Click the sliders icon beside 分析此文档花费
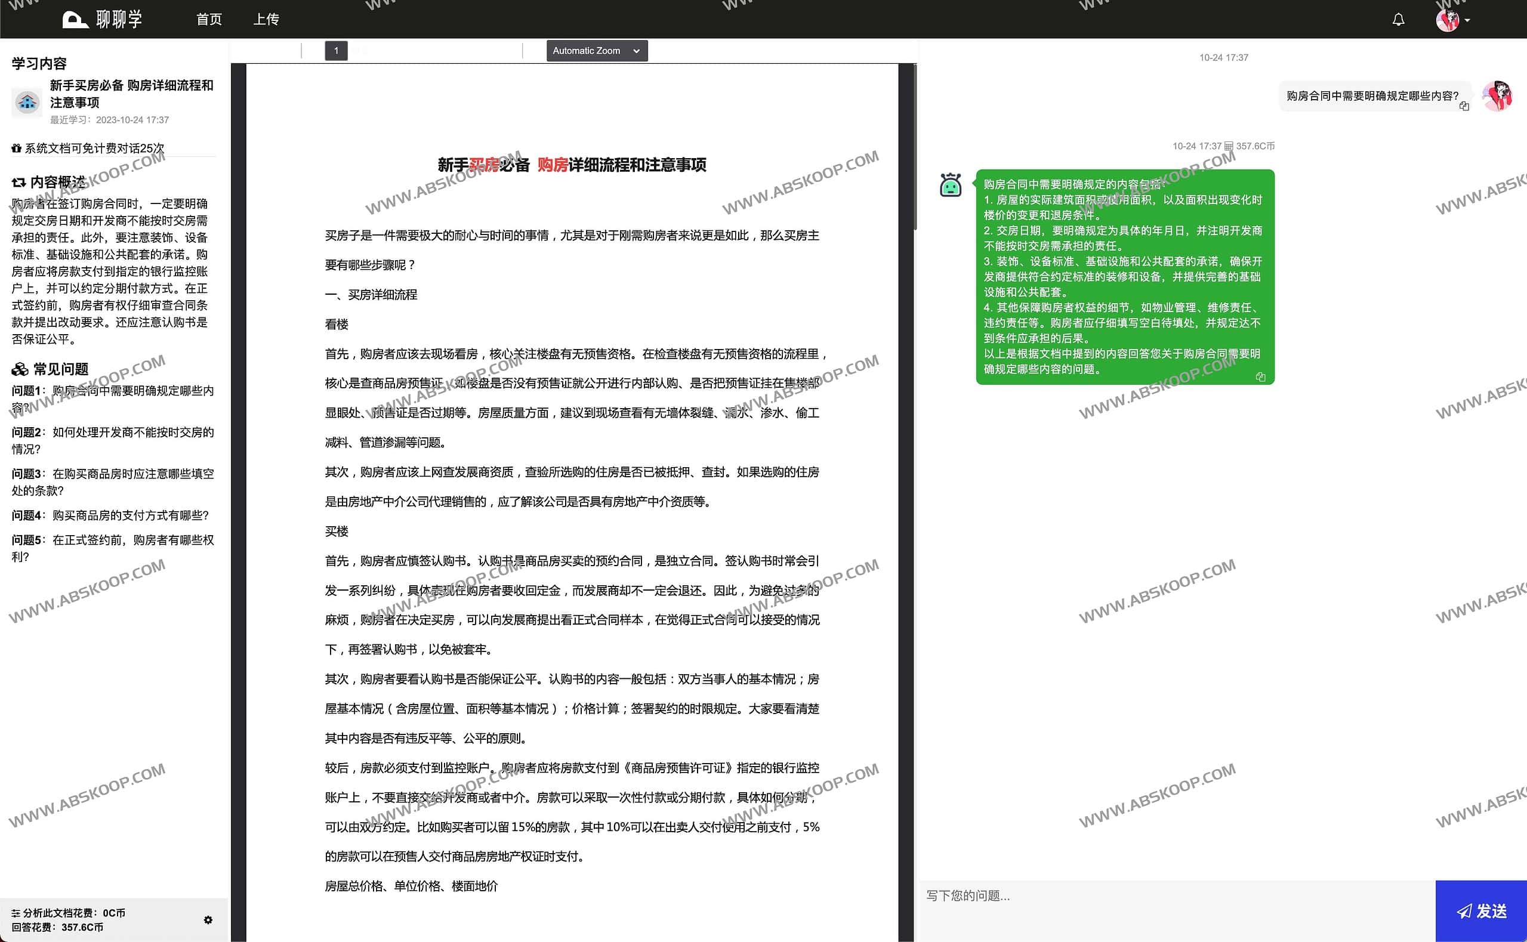The width and height of the screenshot is (1527, 942). pyautogui.click(x=16, y=913)
